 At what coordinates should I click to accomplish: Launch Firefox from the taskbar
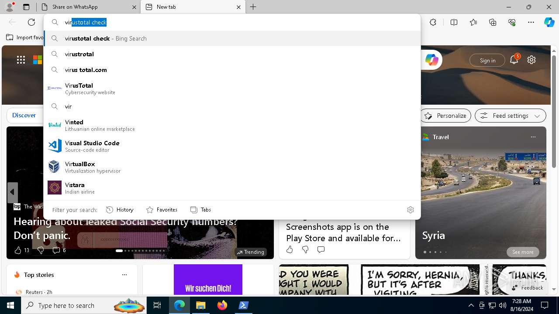click(x=222, y=305)
